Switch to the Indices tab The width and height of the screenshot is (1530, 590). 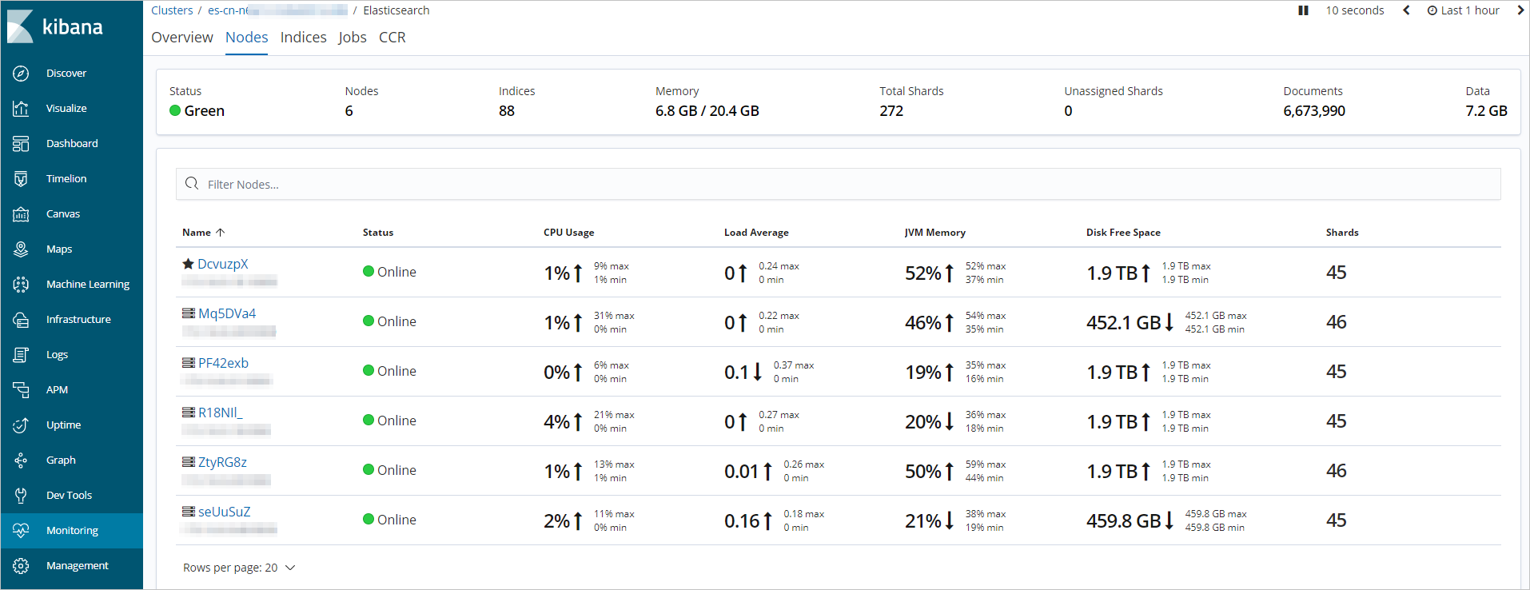[x=303, y=38]
